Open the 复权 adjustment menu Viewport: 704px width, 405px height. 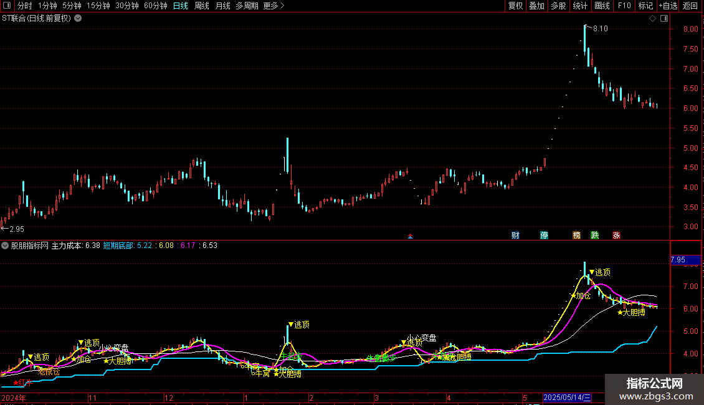515,6
